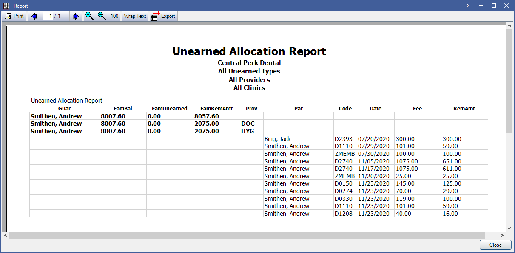Click the page number input field
This screenshot has width=515, height=253.
(48, 16)
